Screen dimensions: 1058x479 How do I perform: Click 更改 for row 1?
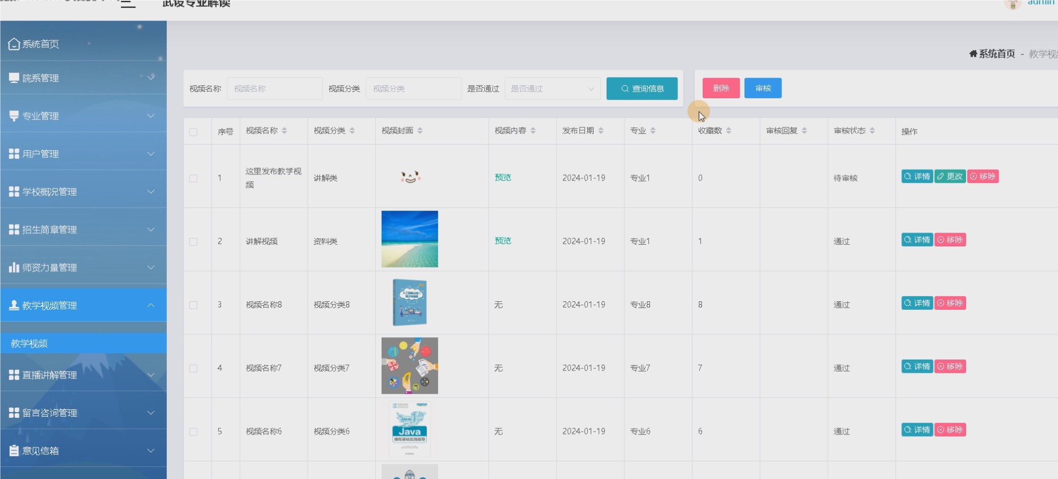pyautogui.click(x=950, y=177)
